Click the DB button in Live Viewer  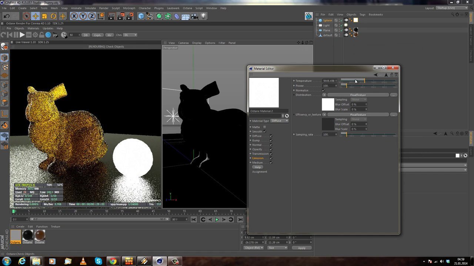86,35
